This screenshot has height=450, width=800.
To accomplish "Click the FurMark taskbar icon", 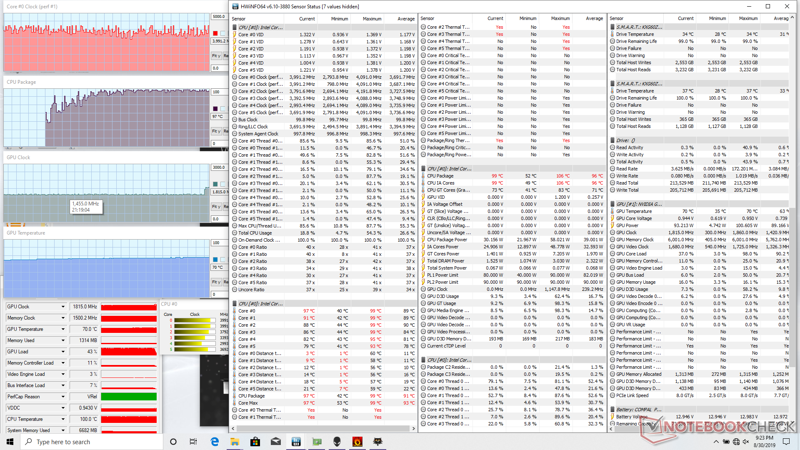I will tap(357, 442).
